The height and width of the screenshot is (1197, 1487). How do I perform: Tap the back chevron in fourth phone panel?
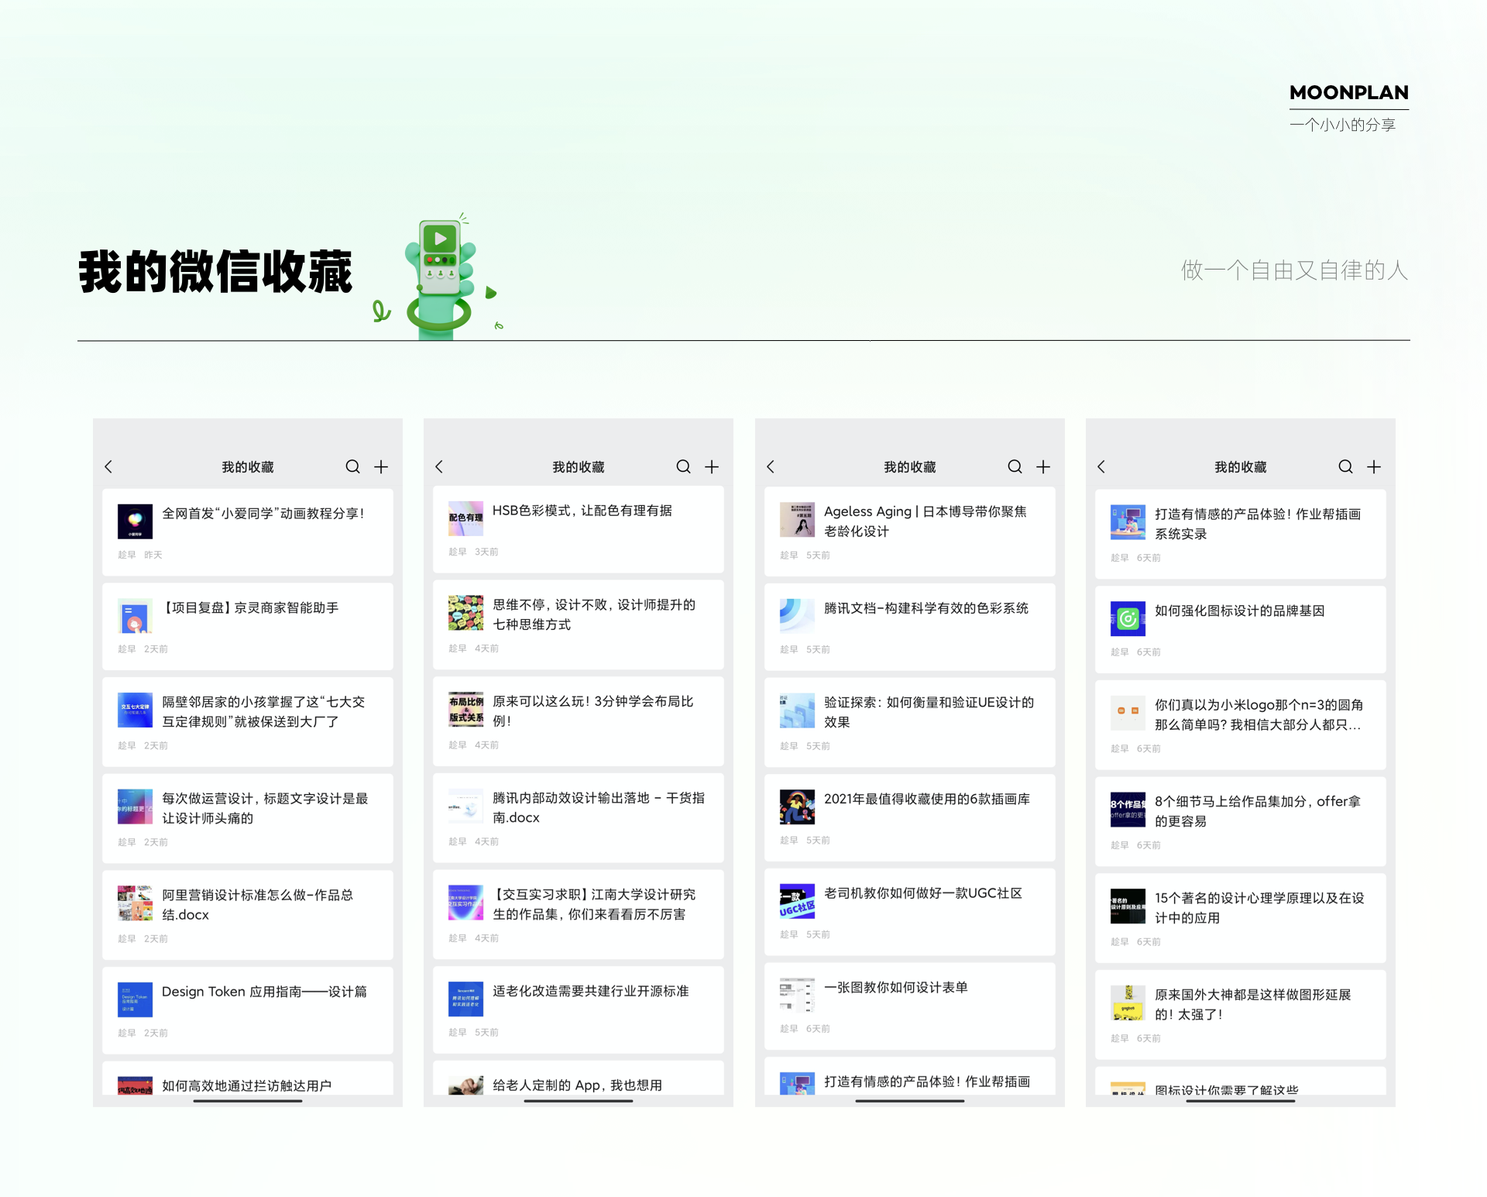click(1101, 466)
